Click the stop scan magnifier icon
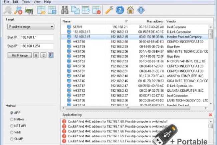 pos(19,10)
